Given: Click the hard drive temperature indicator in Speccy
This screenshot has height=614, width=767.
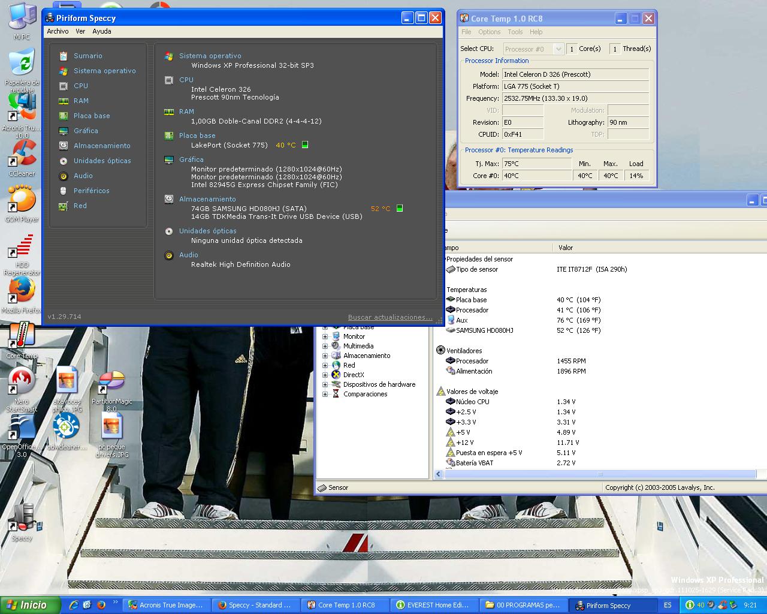Looking at the screenshot, I should (x=400, y=209).
